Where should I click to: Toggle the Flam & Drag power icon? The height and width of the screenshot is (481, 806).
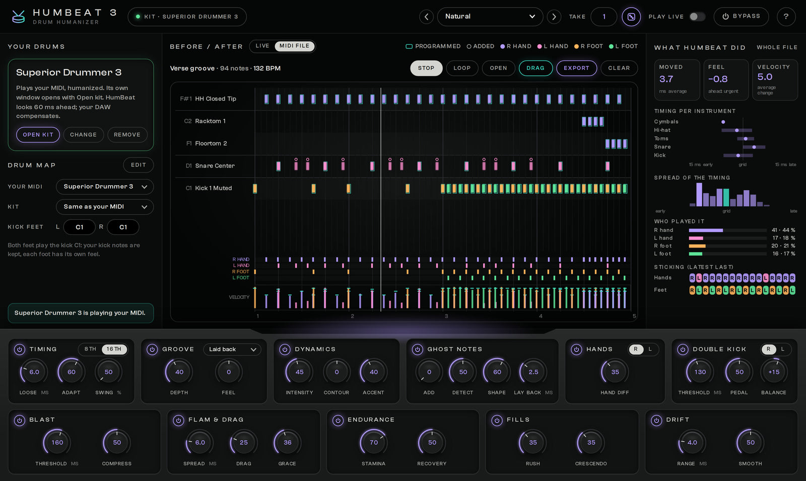point(178,420)
